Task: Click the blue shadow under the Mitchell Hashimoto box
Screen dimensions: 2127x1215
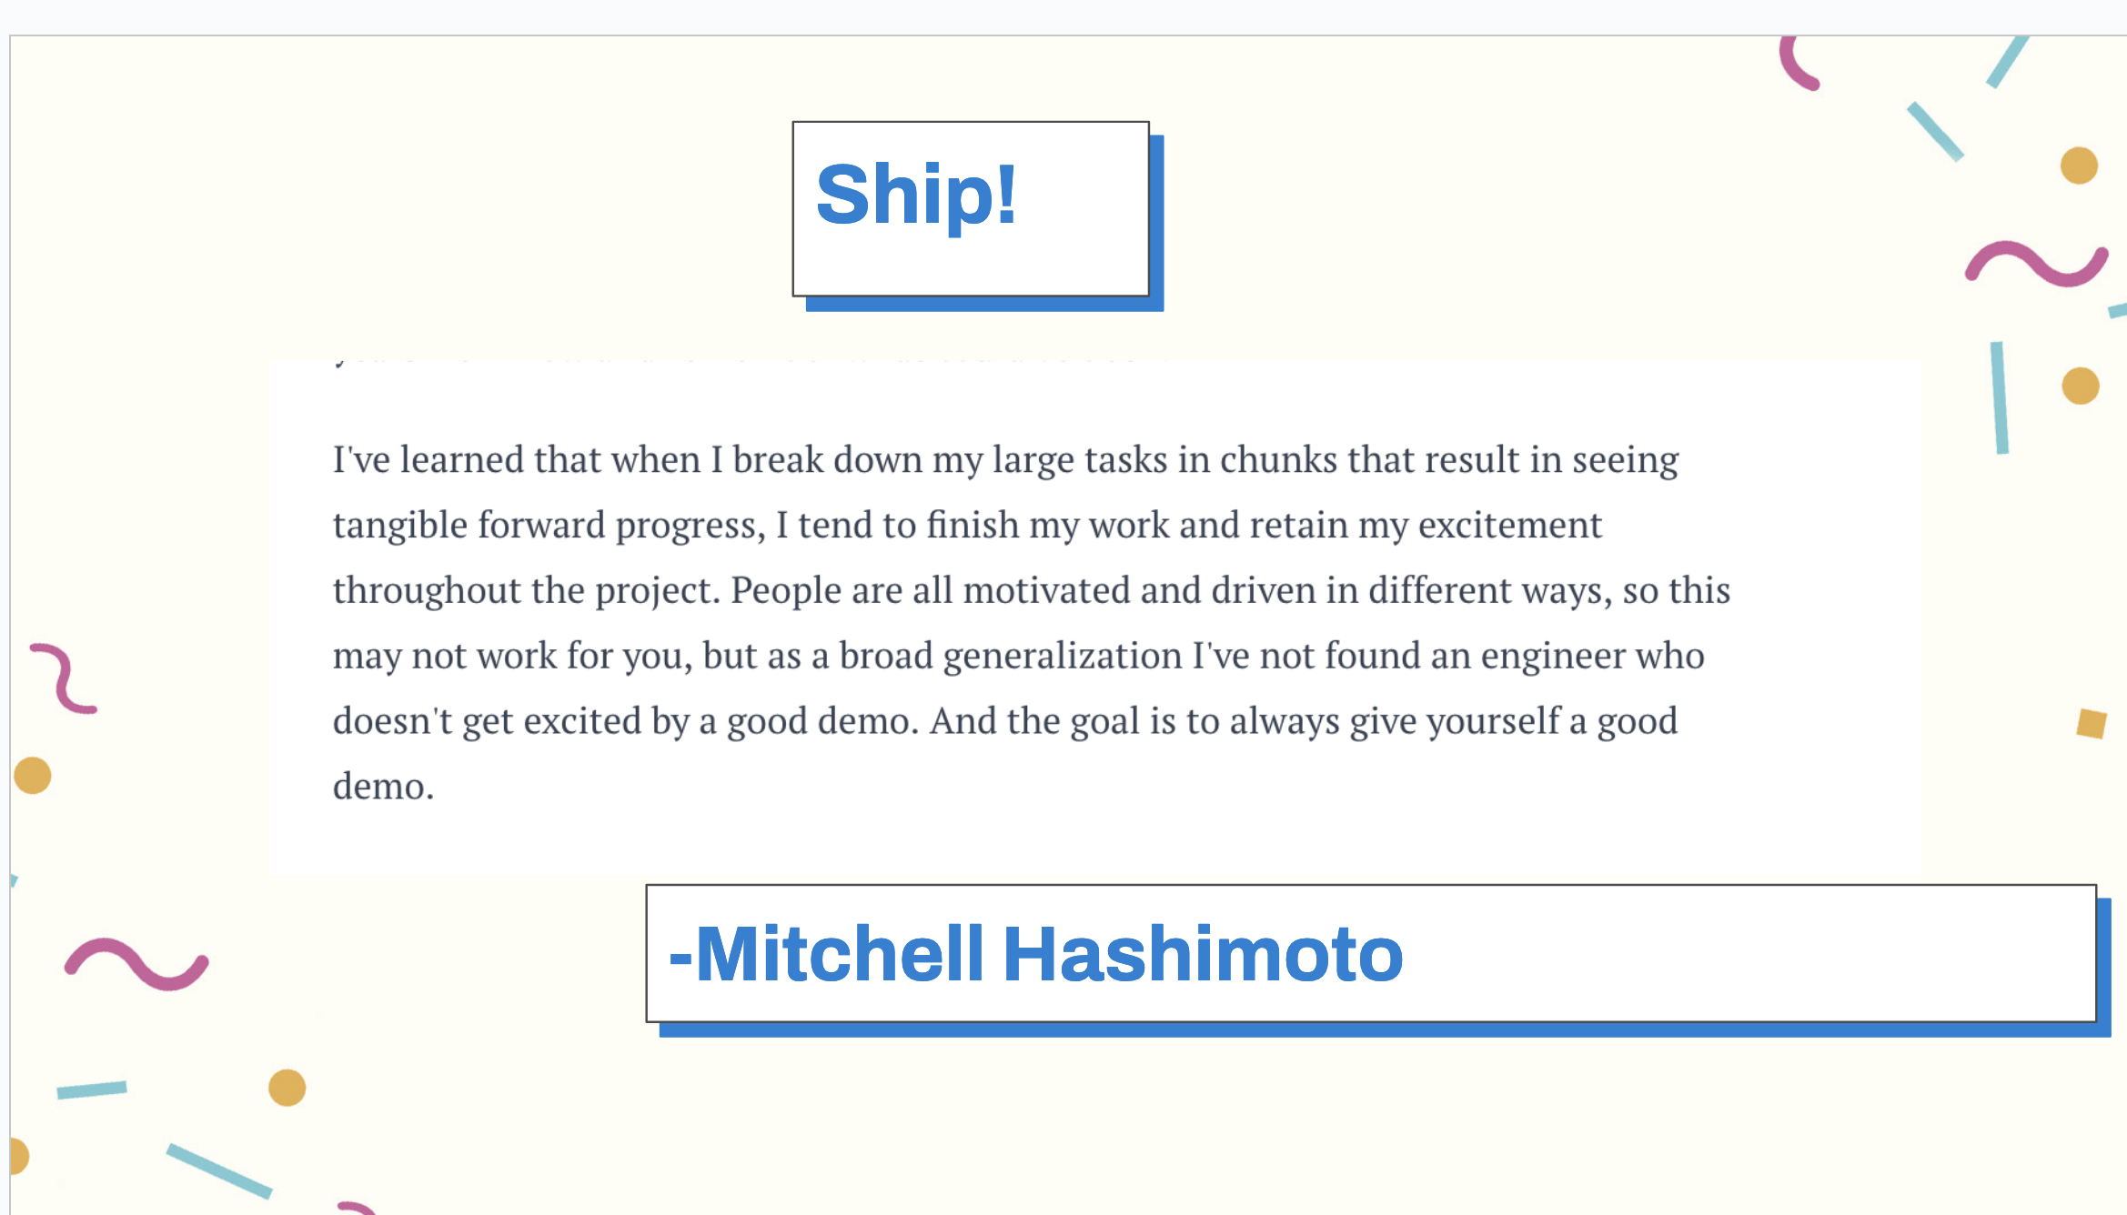Action: click(x=1383, y=1029)
